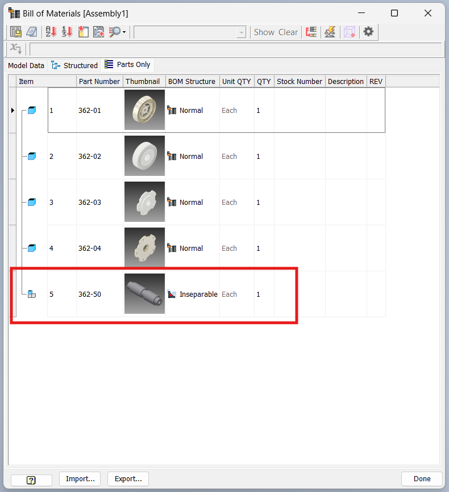Open BOM Settings gear icon
This screenshot has height=492, width=449.
pyautogui.click(x=368, y=31)
